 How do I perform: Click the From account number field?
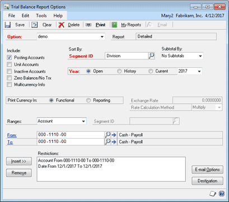click(x=71, y=135)
